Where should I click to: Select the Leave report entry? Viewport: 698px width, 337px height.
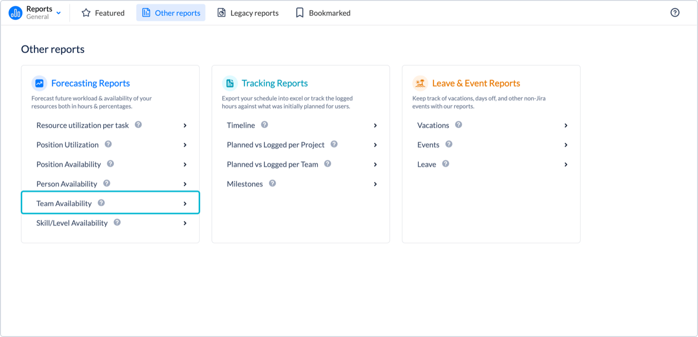[x=427, y=164]
